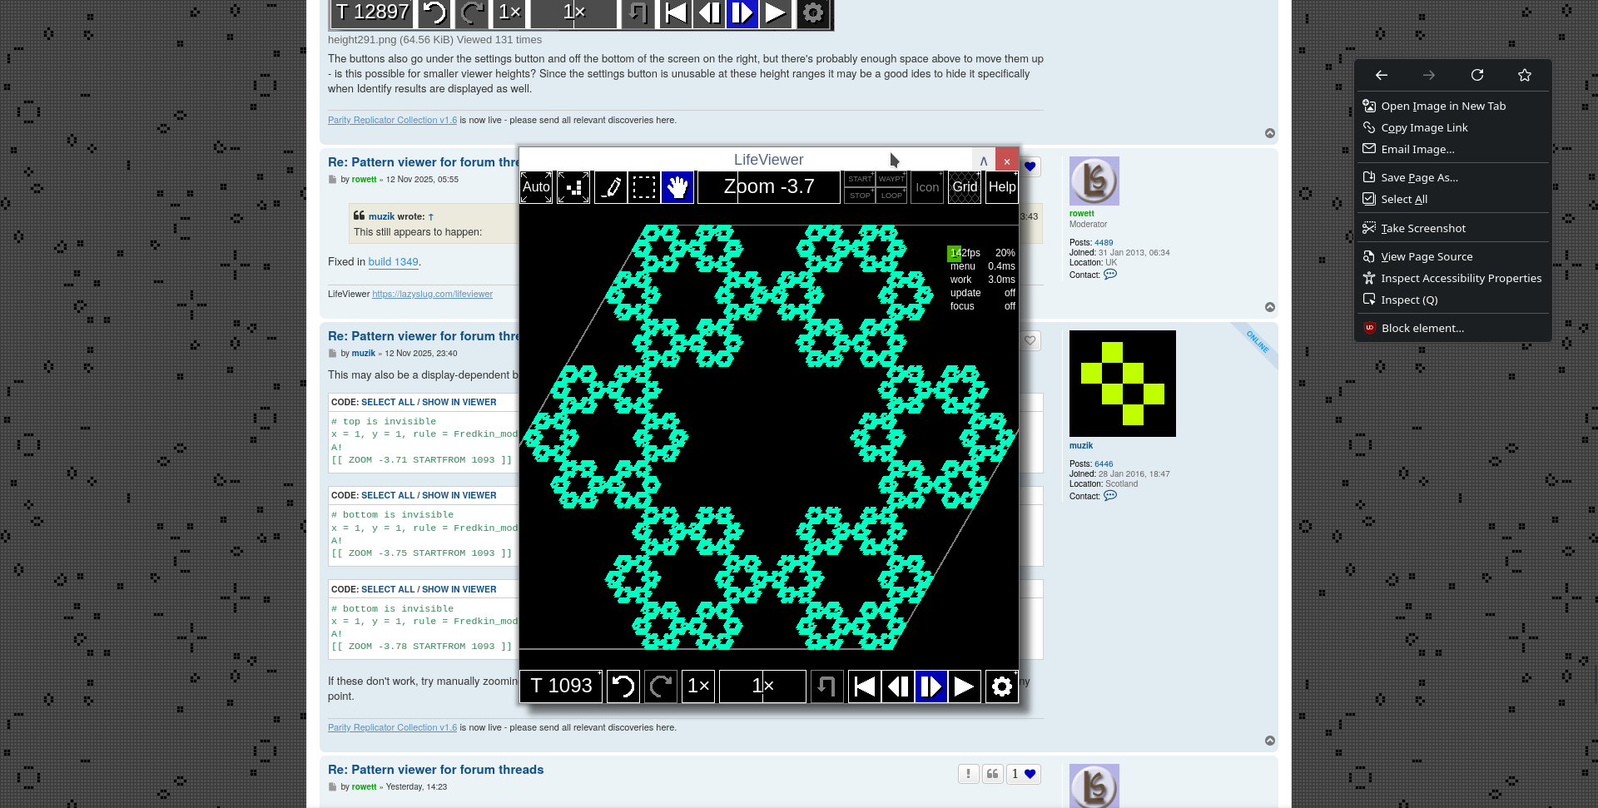1598x808 pixels.
Task: Report the last post with exclamation icon
Action: [x=968, y=774]
